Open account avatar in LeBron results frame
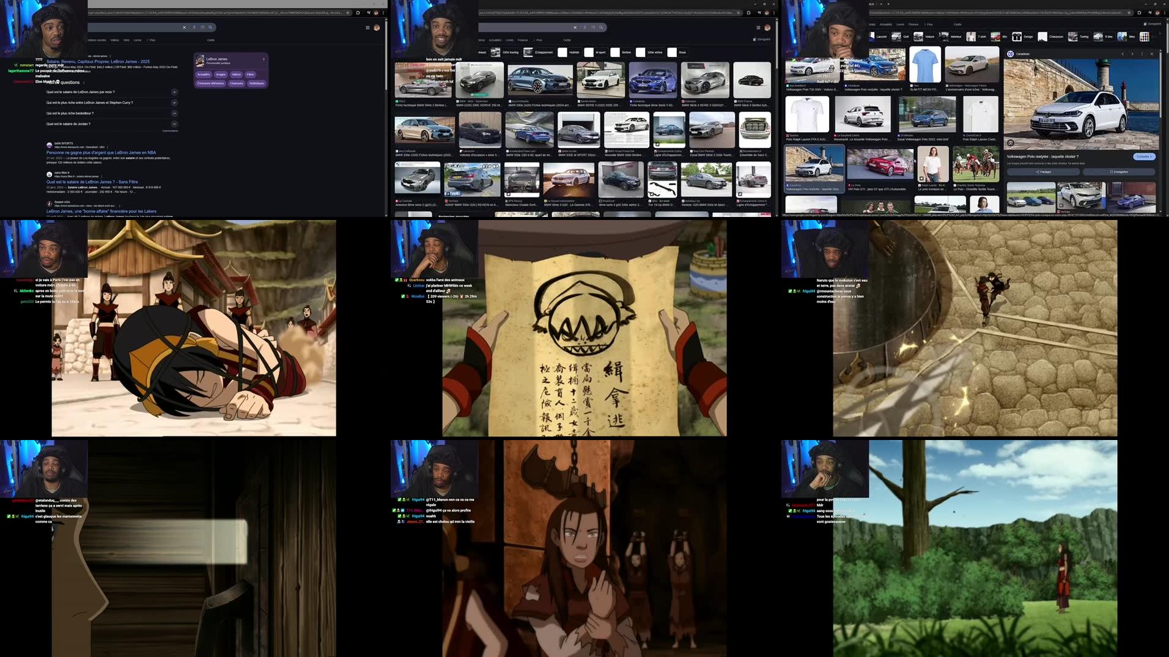 point(377,27)
